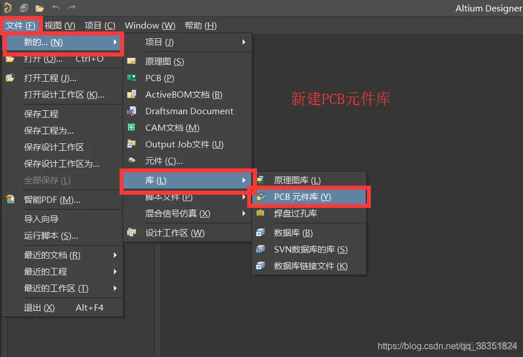Click the ActiveBOM document icon

pos(132,94)
